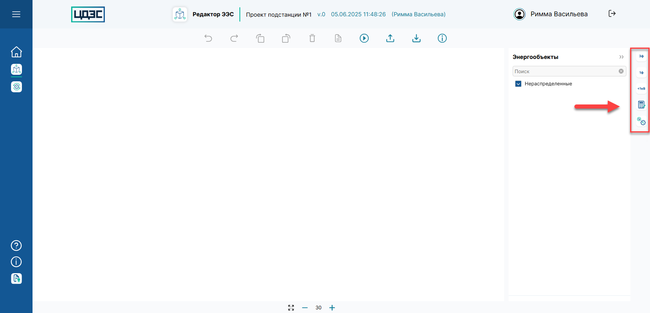Image resolution: width=650 pixels, height=313 pixels.
Task: Click the download import icon
Action: pyautogui.click(x=416, y=38)
